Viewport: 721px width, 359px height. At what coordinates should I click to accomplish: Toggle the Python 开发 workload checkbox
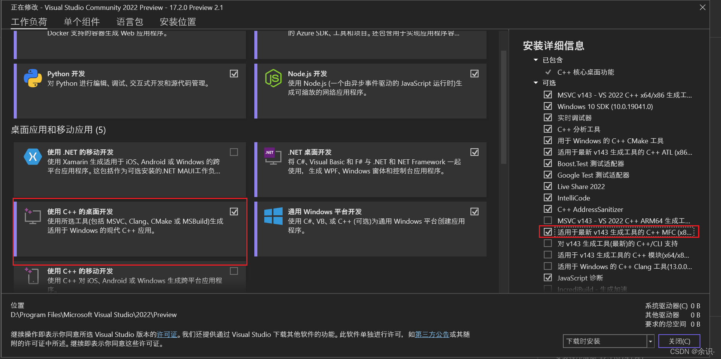coord(234,74)
